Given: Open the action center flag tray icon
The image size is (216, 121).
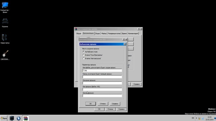Looking at the screenshot, I should pos(199,118).
